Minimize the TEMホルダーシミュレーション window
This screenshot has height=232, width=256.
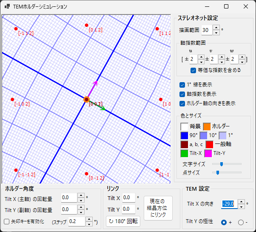[207, 6]
